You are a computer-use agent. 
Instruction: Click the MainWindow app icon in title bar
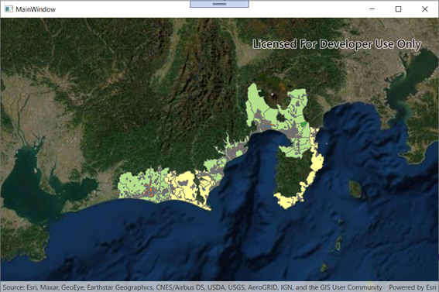tap(9, 9)
